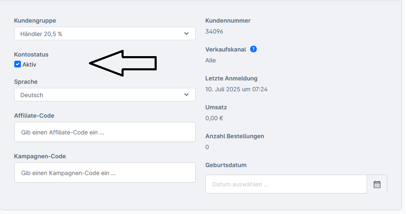Click the customer number 34096
This screenshot has height=214, width=406.
(x=214, y=31)
